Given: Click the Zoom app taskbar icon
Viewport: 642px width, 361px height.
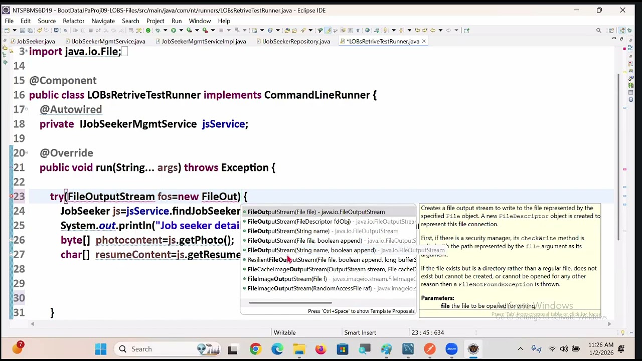Looking at the screenshot, I should coord(451,349).
